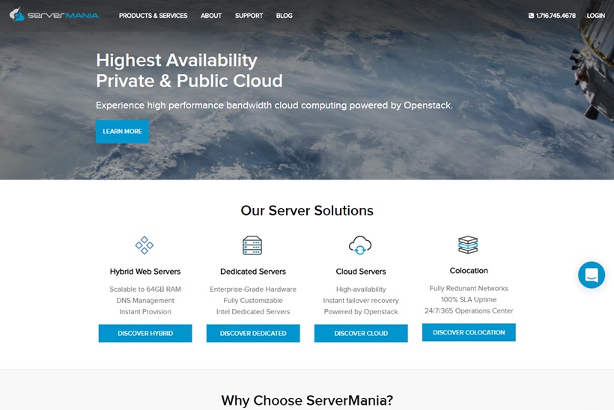
Task: Click the Powered by Openstack feature text
Action: 361,312
